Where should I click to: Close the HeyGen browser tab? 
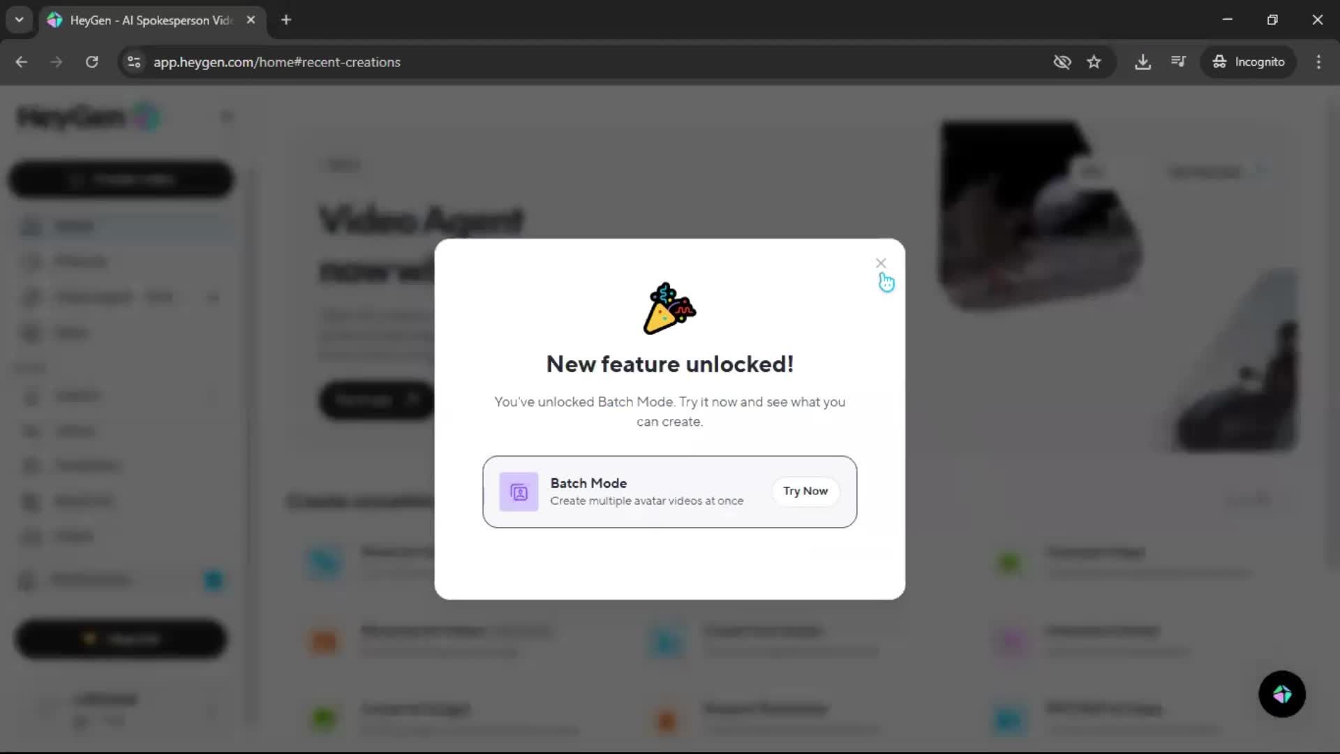[251, 20]
